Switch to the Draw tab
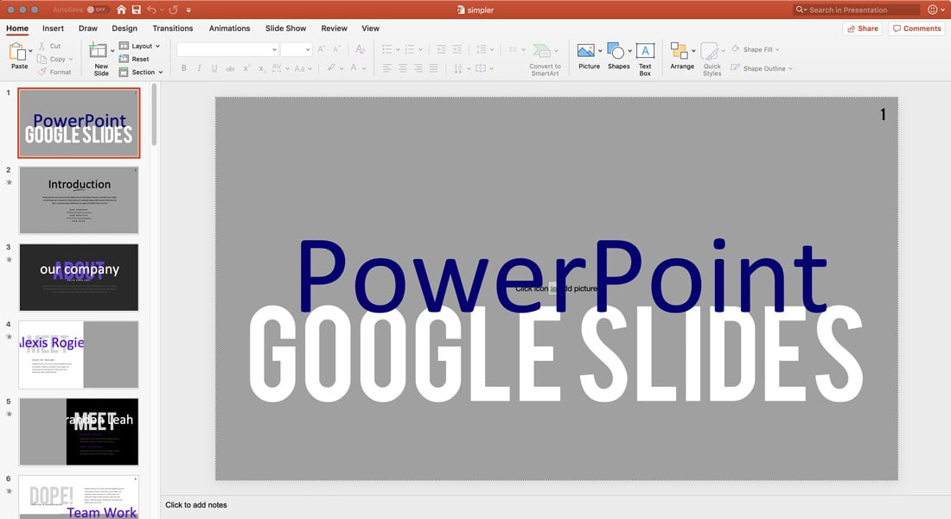 tap(88, 28)
